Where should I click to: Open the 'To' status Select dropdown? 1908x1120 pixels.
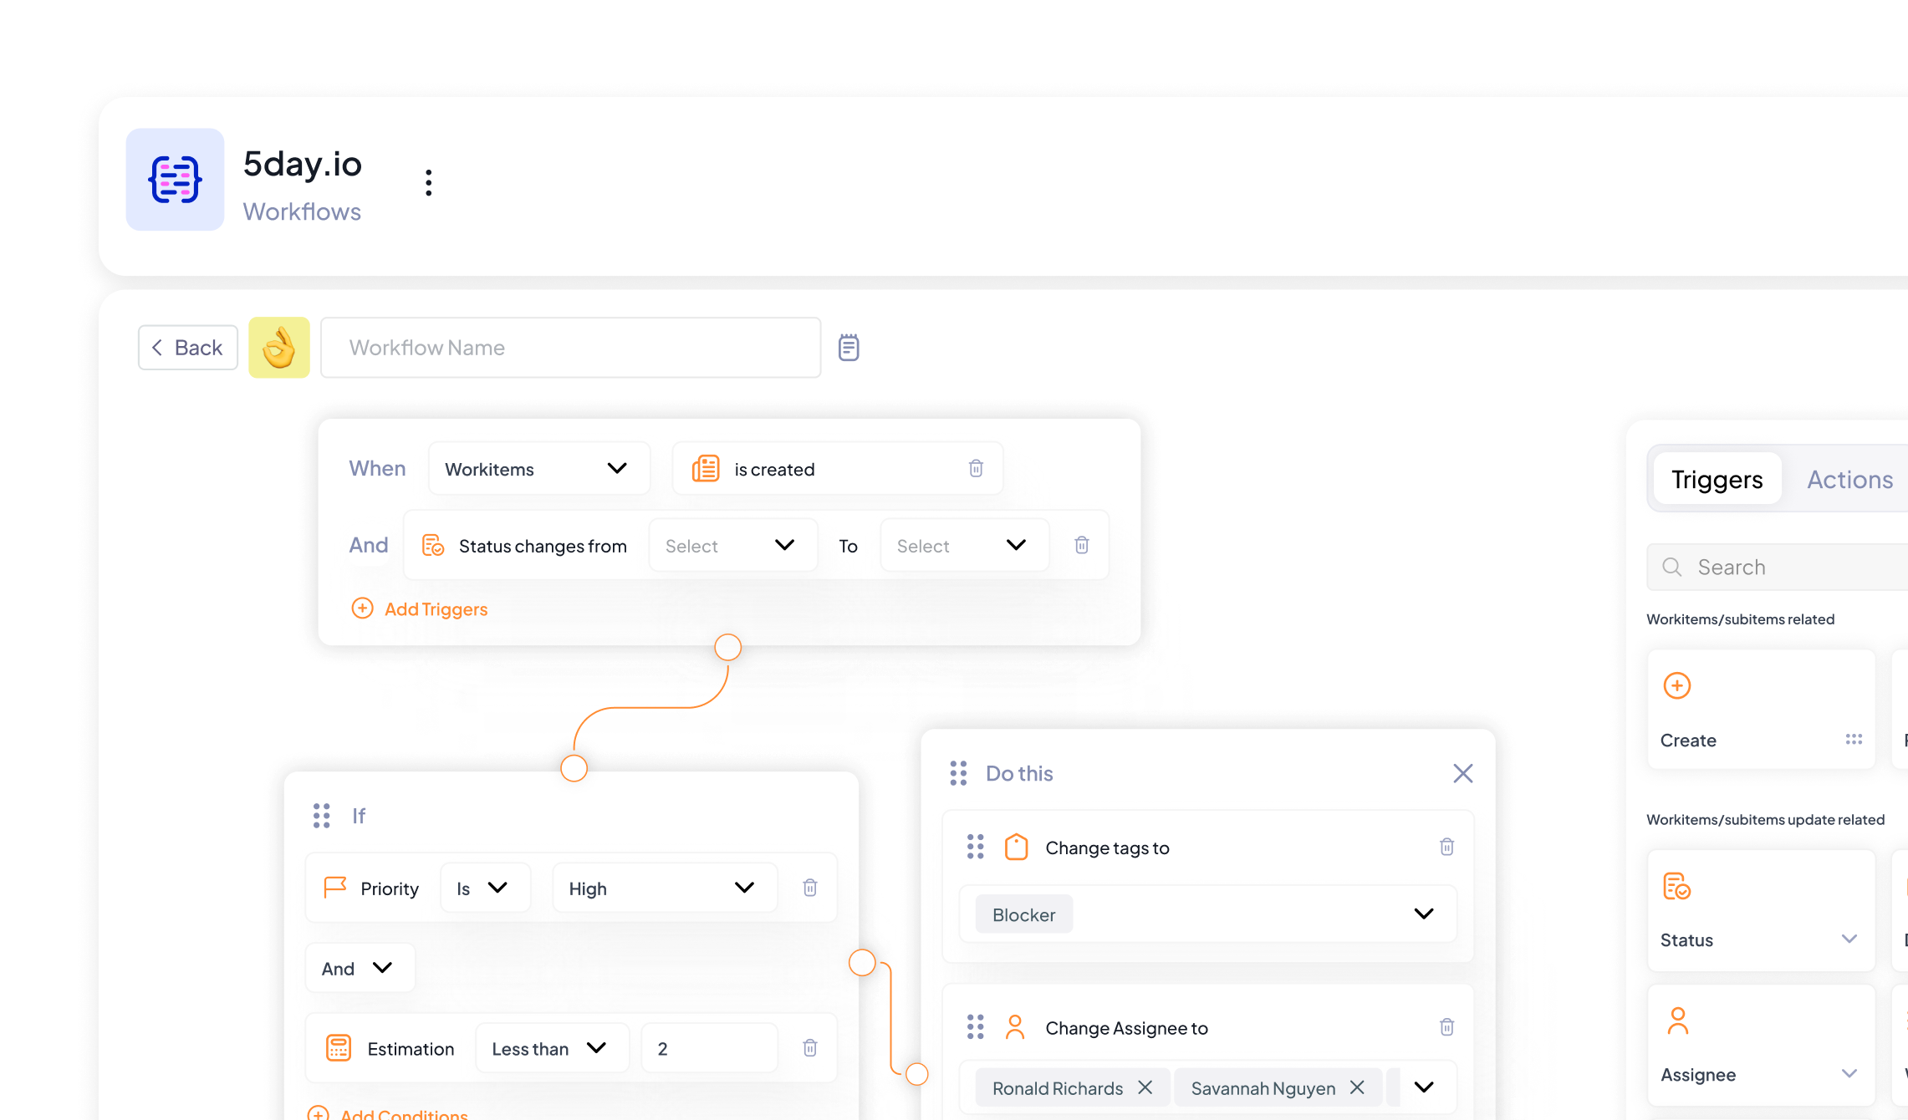(x=965, y=546)
